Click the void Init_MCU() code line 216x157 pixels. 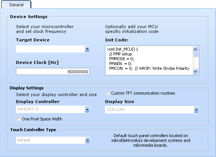(x=122, y=49)
